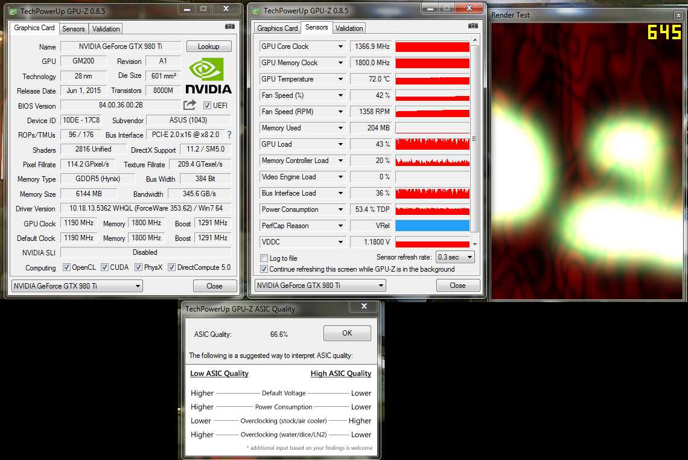Open the Power Consumption sensor dropdown
This screenshot has width=688, height=460.
tap(340, 209)
